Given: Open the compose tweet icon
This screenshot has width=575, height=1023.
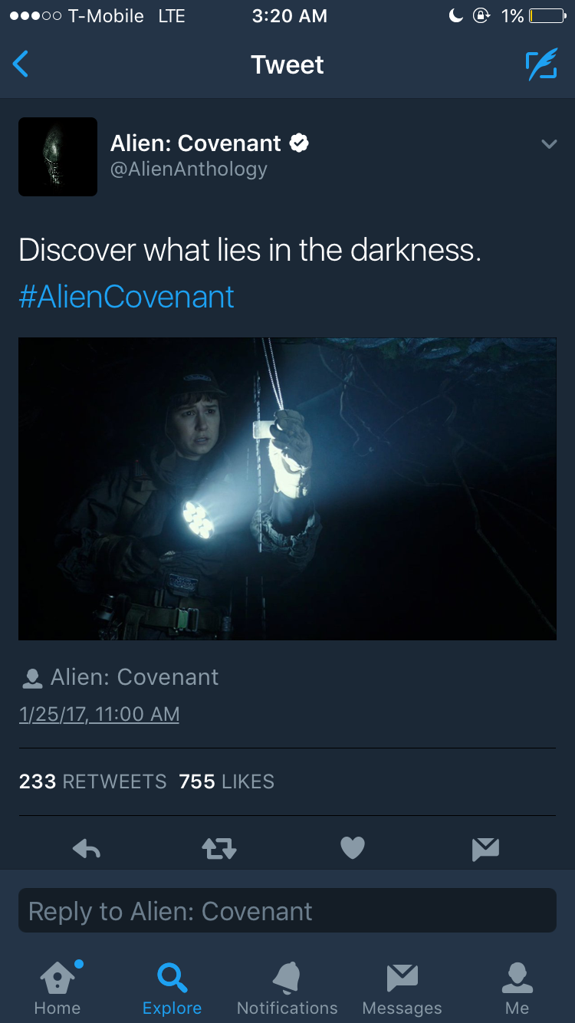Looking at the screenshot, I should pos(541,65).
